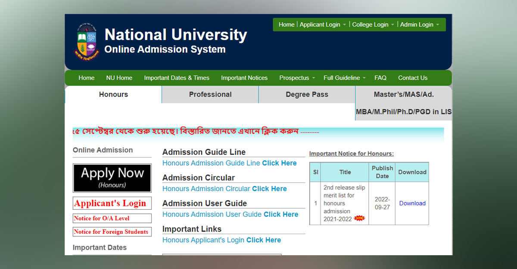Click the NEW badge beside merit list title
The height and width of the screenshot is (269, 517).
point(359,219)
